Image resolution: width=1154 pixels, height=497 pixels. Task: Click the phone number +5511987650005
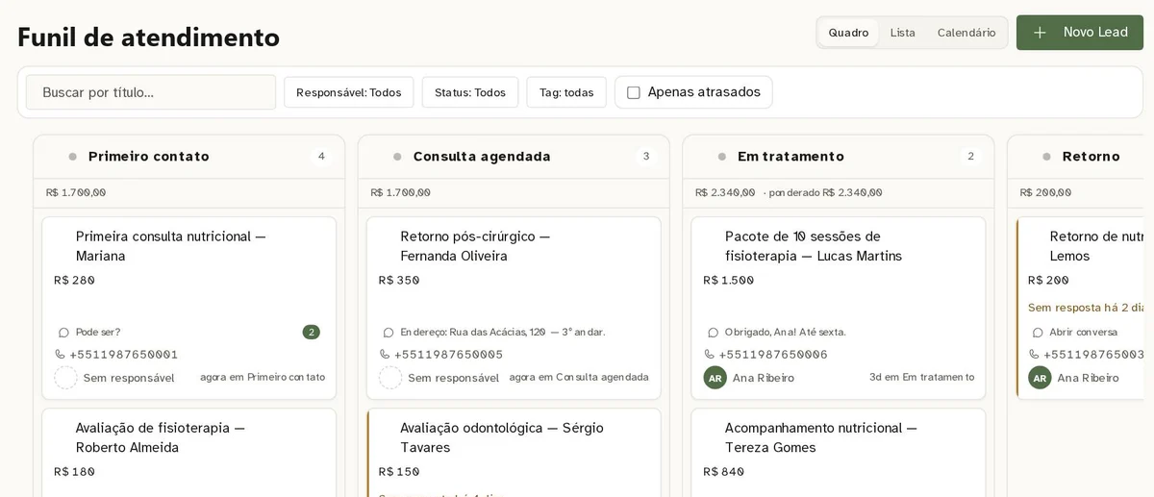click(x=448, y=355)
